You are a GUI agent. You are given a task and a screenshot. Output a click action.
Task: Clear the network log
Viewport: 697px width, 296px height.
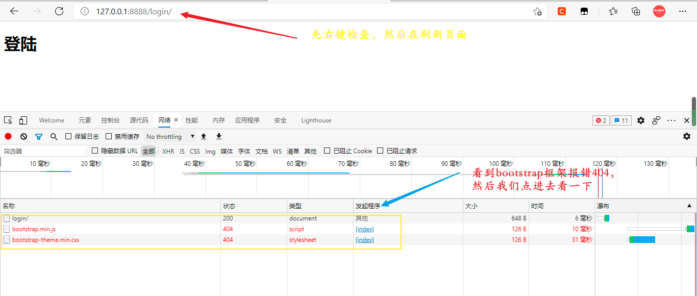pos(23,136)
